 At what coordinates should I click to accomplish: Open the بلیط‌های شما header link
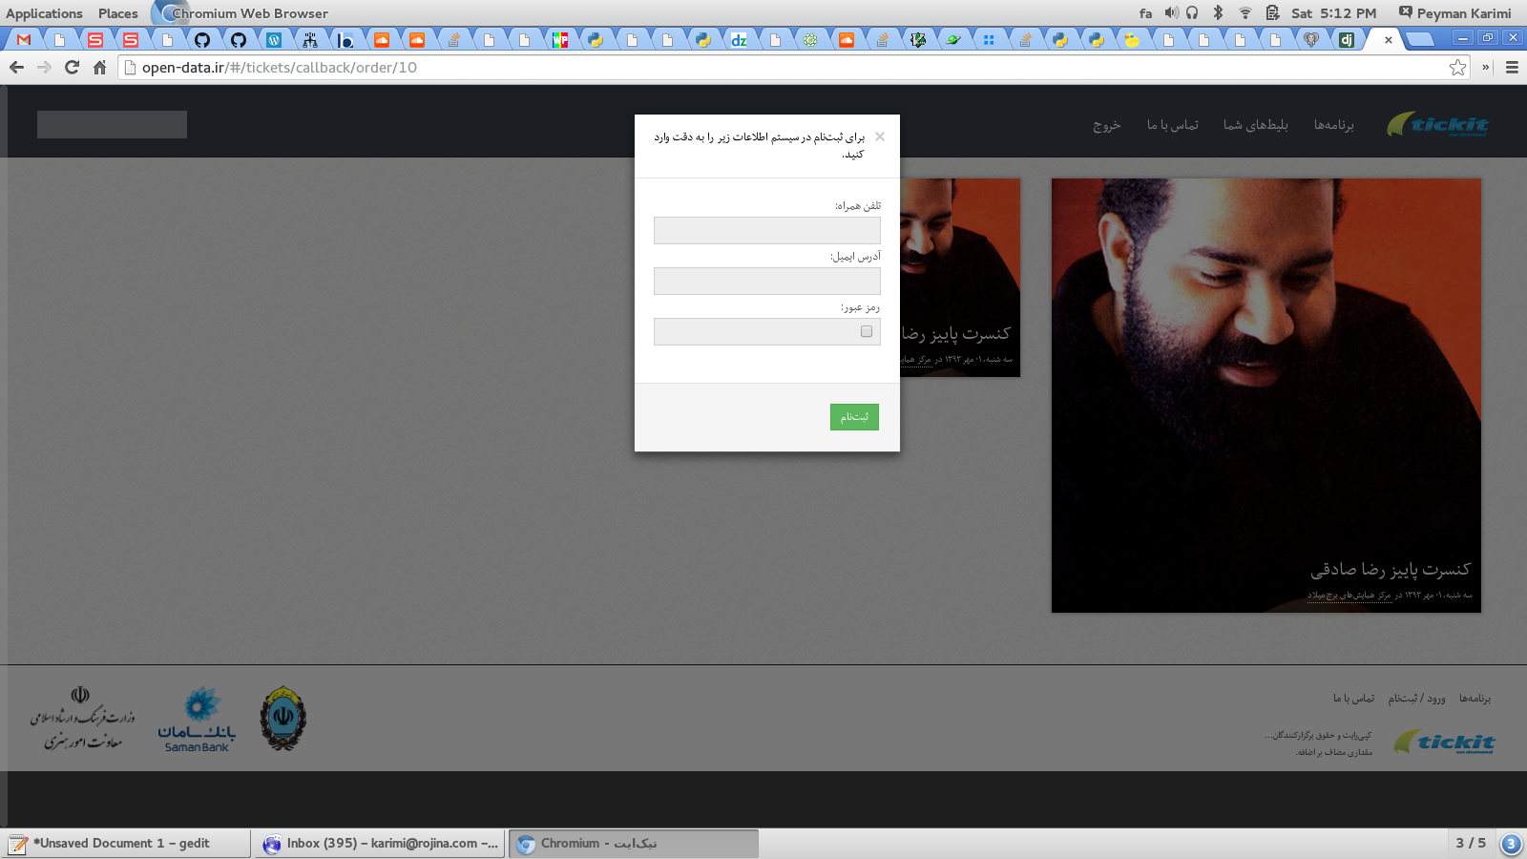pos(1256,125)
